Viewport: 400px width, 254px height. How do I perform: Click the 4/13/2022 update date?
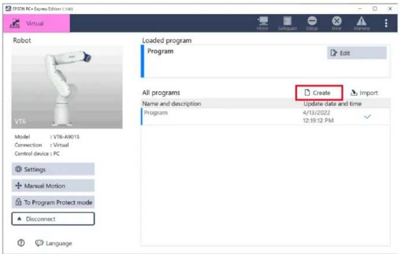pos(316,113)
